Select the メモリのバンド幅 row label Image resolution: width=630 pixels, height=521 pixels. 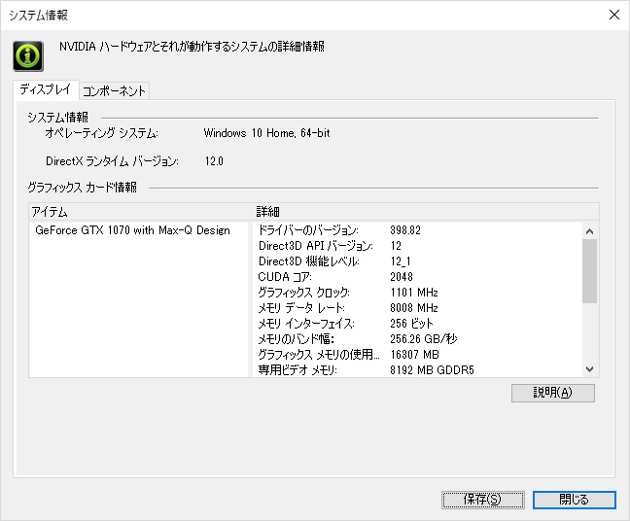pos(297,339)
